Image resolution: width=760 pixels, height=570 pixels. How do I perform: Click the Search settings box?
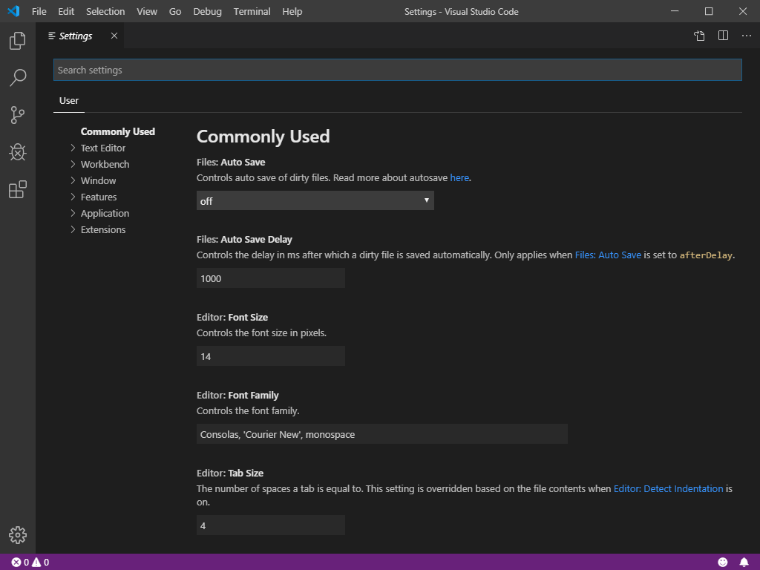coord(398,70)
